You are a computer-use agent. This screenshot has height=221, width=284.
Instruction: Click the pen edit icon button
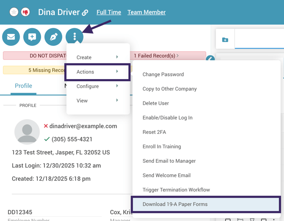[x=53, y=37]
